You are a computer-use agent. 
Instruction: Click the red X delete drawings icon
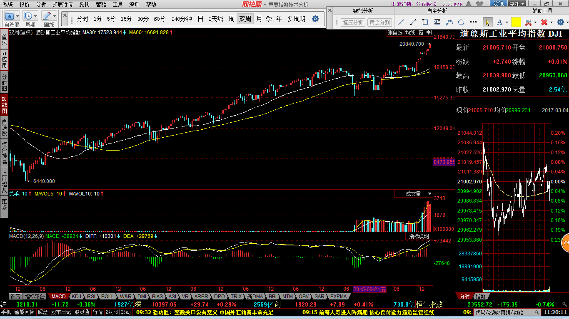point(544,22)
